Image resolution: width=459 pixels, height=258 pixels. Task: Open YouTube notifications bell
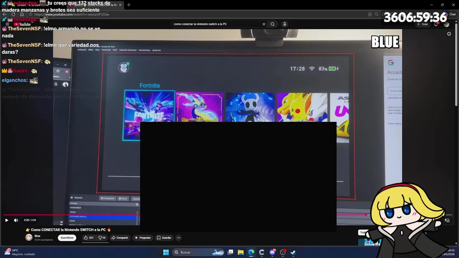pos(436,24)
